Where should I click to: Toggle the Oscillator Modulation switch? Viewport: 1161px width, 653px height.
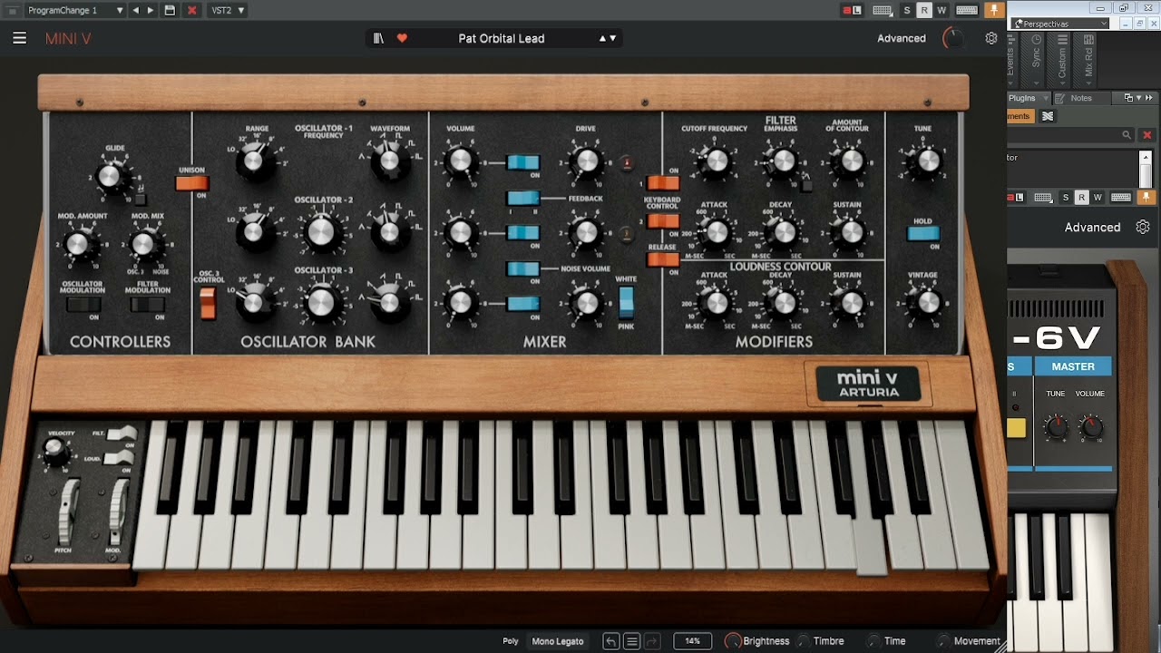pos(83,305)
